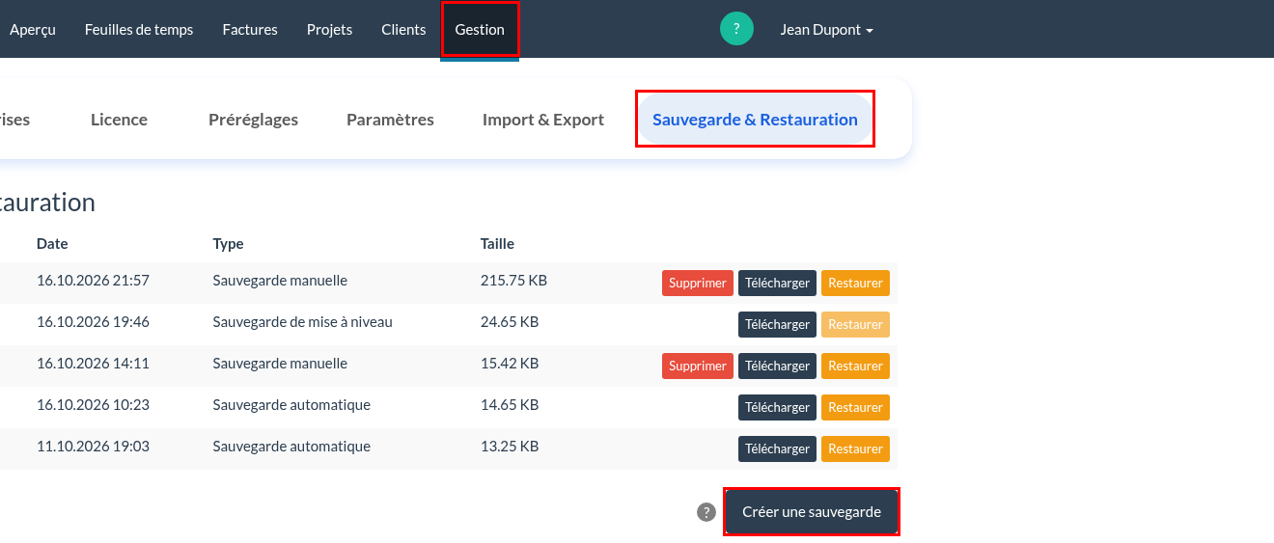
Task: Click Sauvegarde manuelle in the 21:57 row
Action: click(x=280, y=281)
